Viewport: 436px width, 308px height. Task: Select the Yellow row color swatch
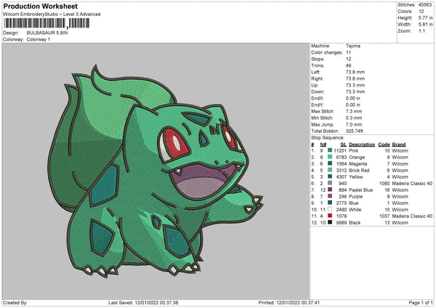[x=330, y=177]
